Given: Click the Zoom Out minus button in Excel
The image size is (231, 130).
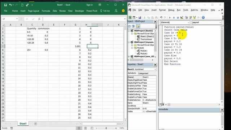Looking at the screenshot, I should (96, 128).
